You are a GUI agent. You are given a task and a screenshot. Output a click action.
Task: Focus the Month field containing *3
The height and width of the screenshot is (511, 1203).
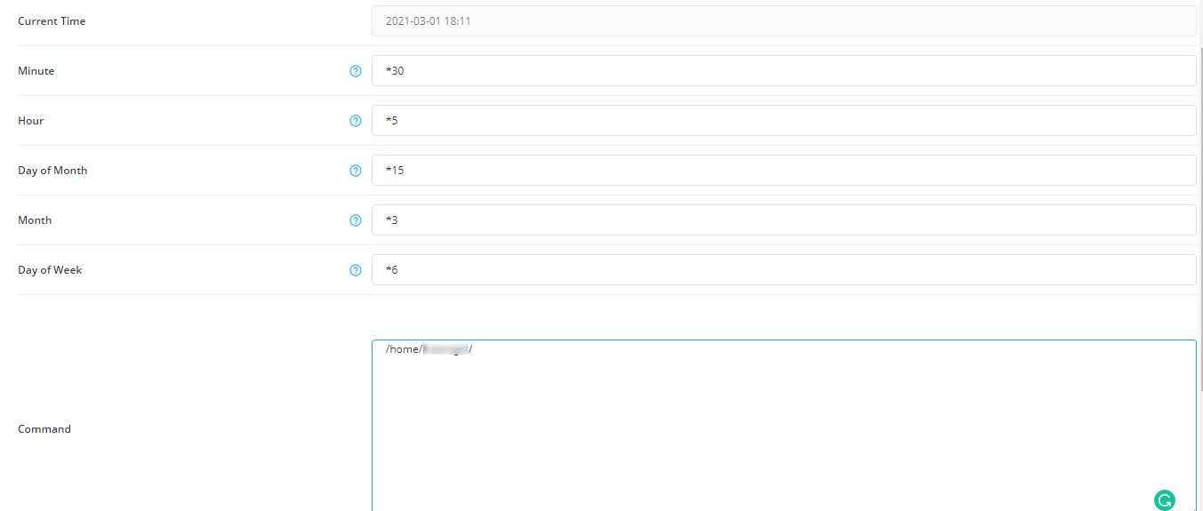tap(783, 220)
